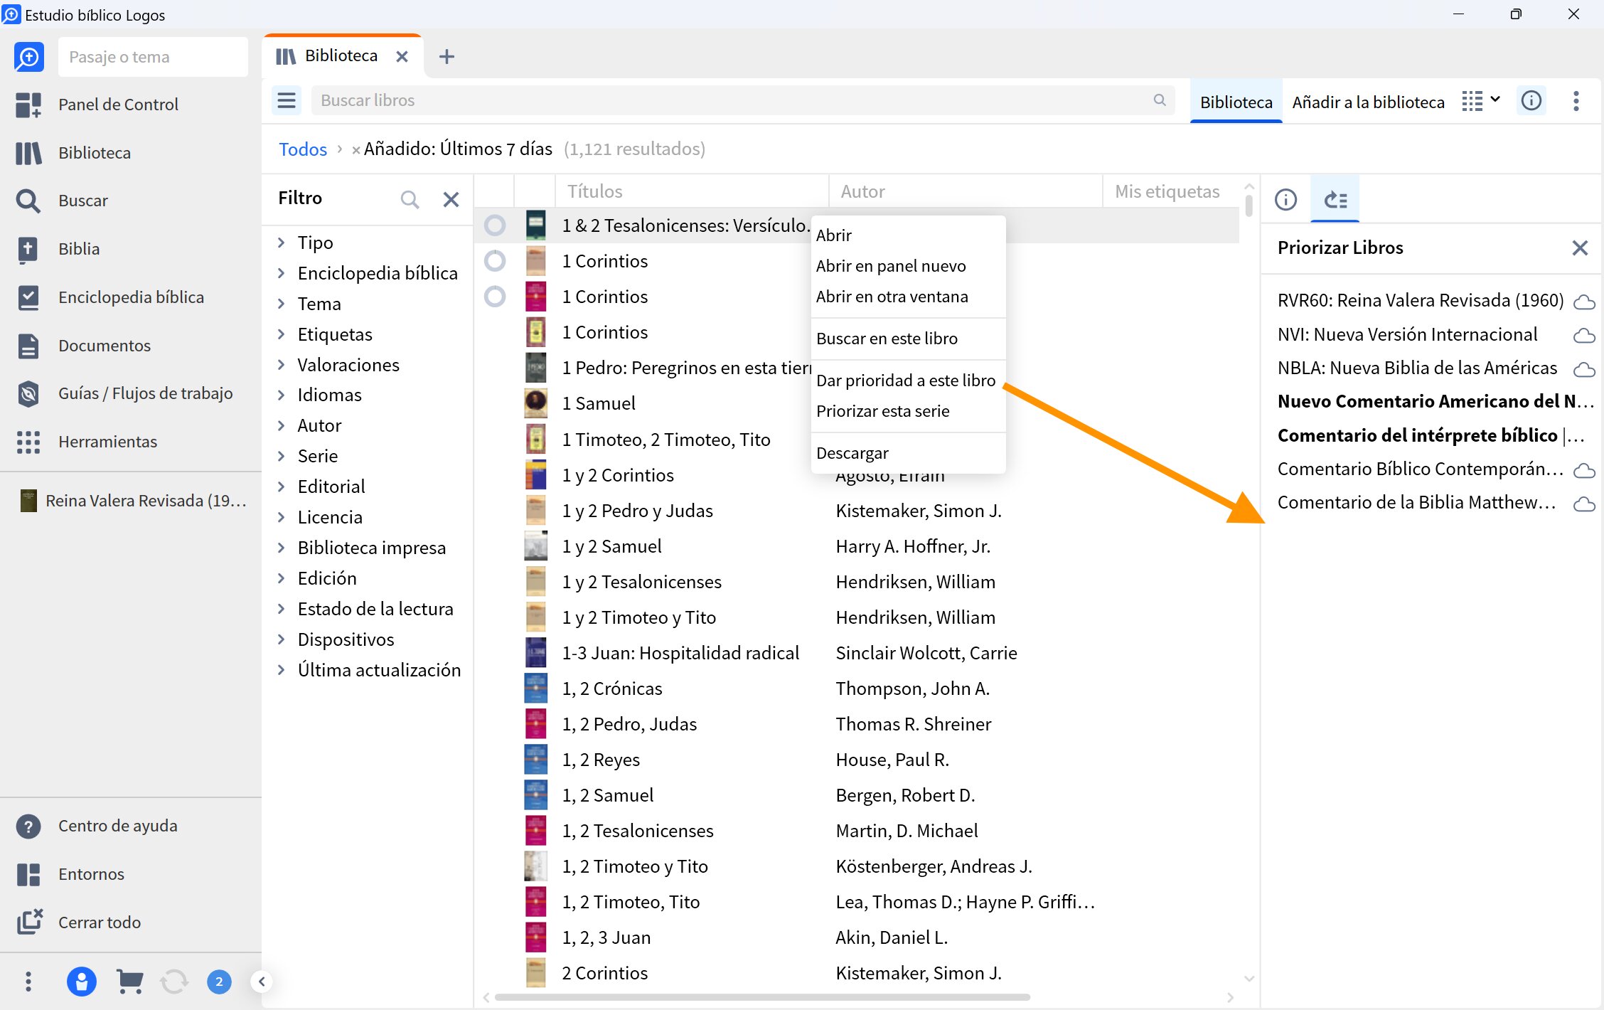1604x1010 pixels.
Task: Switch to Añadir a la biblioteca tab
Action: click(1368, 102)
